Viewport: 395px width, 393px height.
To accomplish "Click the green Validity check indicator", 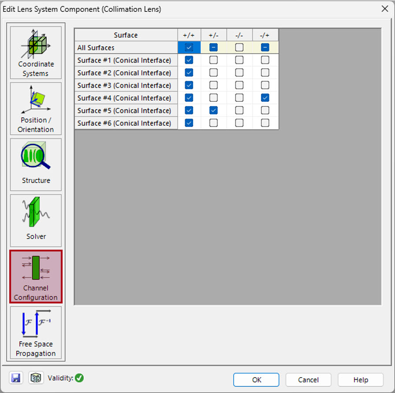I will 79,378.
